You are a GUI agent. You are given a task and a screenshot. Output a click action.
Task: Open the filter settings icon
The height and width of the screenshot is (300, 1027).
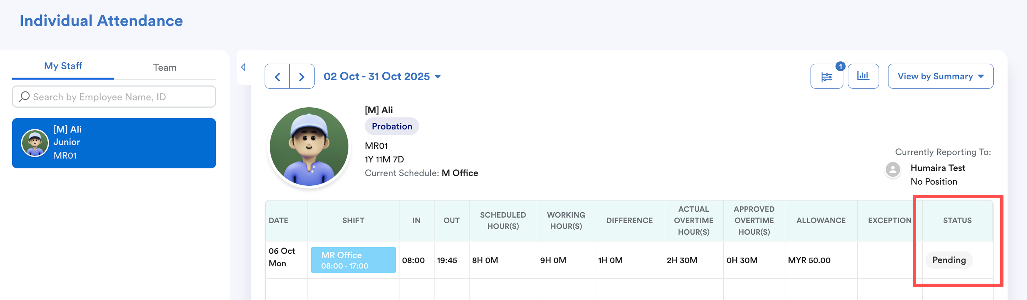(x=827, y=76)
